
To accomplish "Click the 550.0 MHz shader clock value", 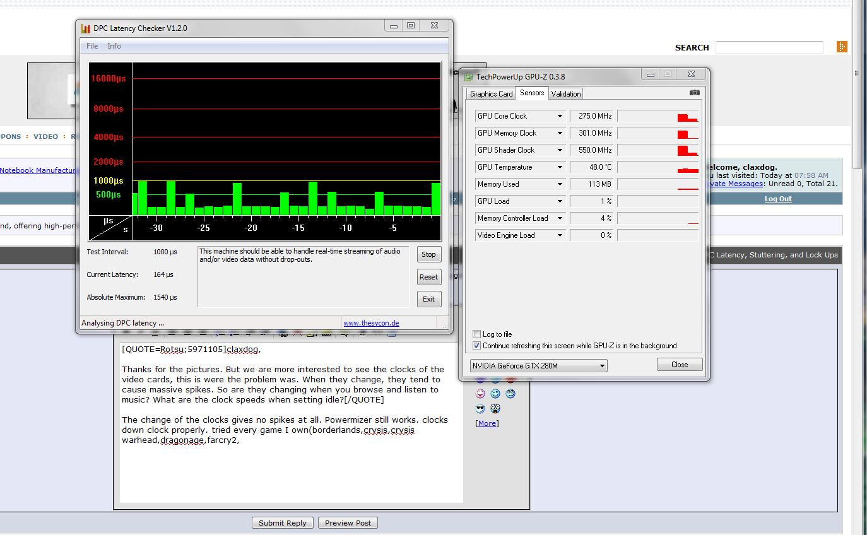I will (x=591, y=150).
